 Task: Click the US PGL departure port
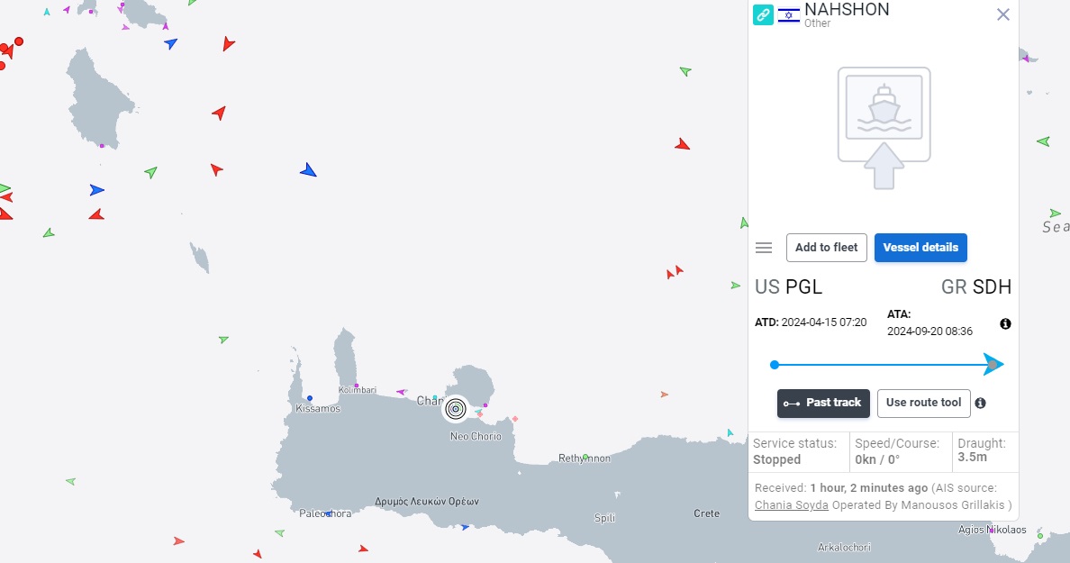click(x=788, y=286)
